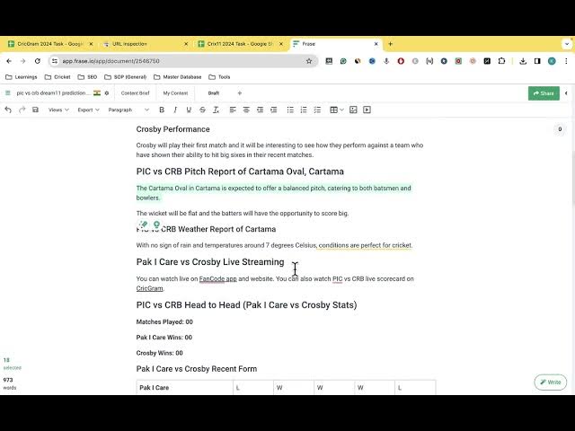Click the green Share button

(x=544, y=92)
